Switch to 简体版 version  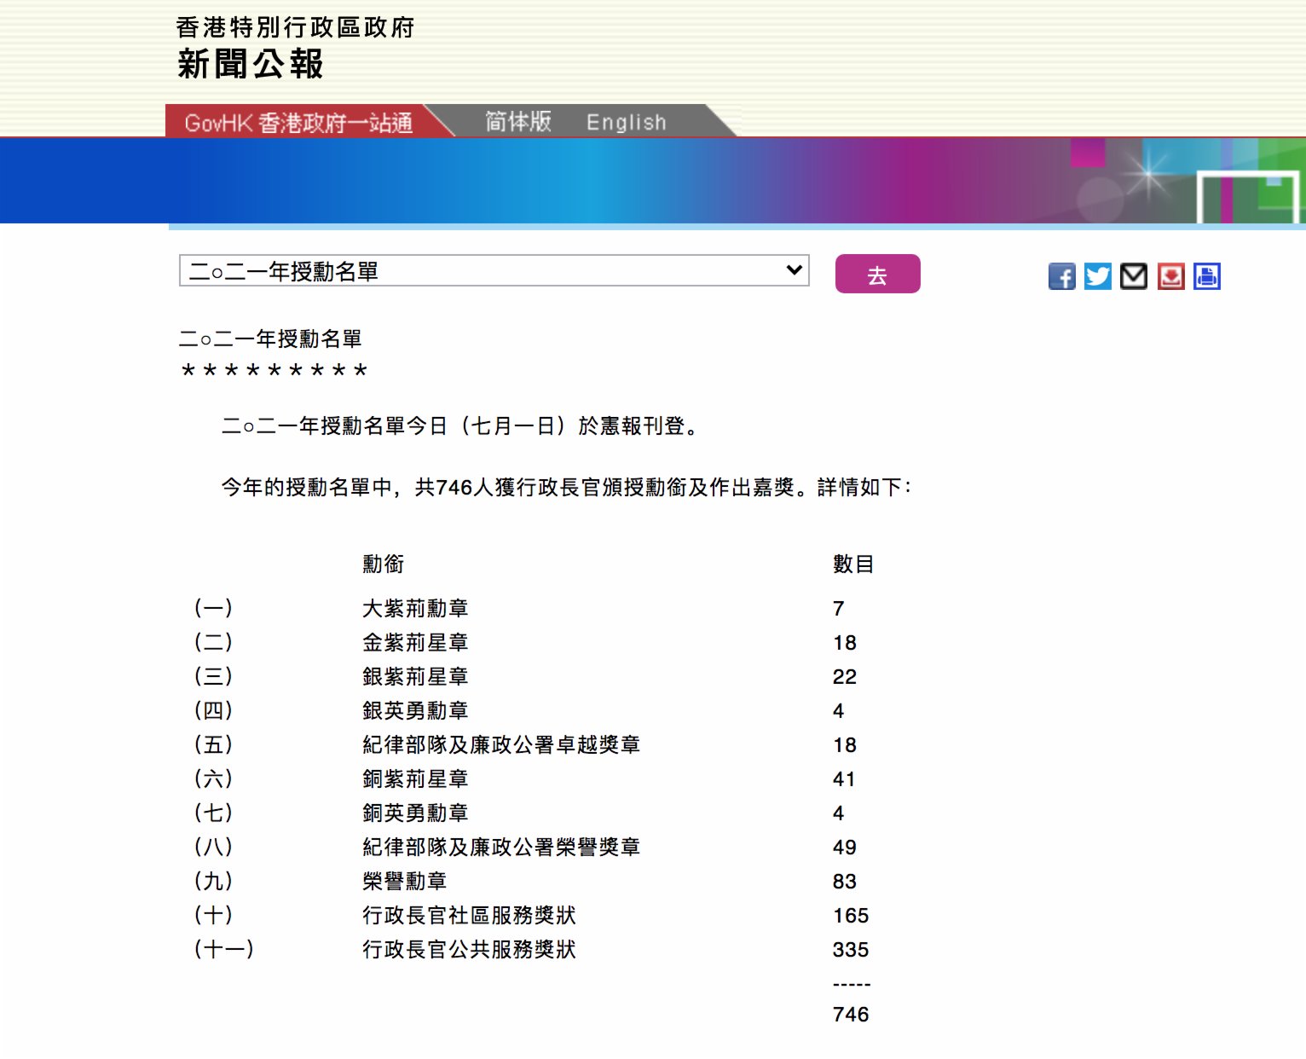pyautogui.click(x=518, y=122)
